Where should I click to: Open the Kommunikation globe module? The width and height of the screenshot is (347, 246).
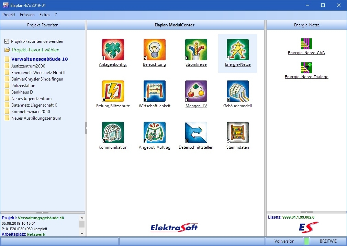113,132
